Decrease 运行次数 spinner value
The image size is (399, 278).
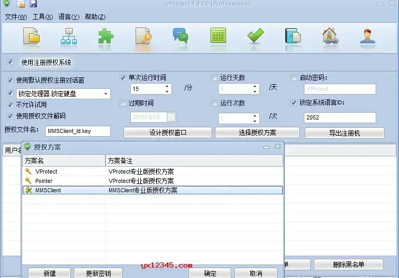coord(255,121)
